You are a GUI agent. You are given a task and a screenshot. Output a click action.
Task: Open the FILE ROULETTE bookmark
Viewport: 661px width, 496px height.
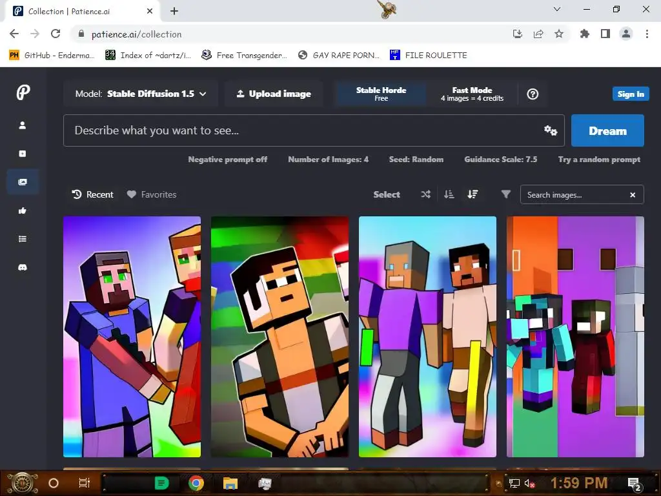point(429,56)
